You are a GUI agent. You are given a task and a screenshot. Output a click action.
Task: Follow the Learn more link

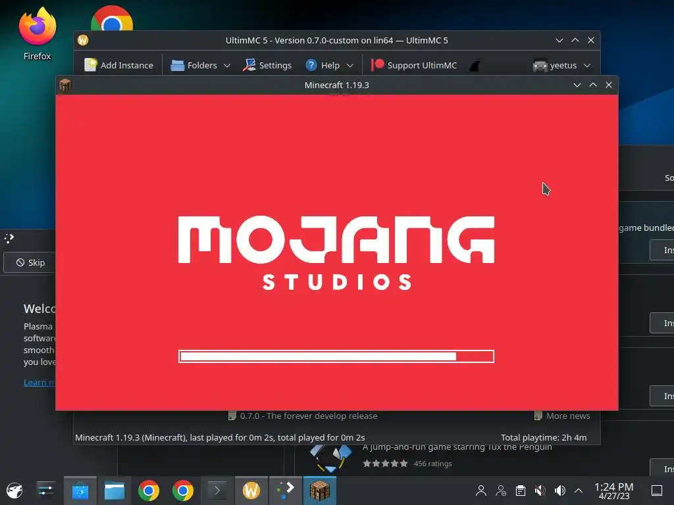coord(39,382)
